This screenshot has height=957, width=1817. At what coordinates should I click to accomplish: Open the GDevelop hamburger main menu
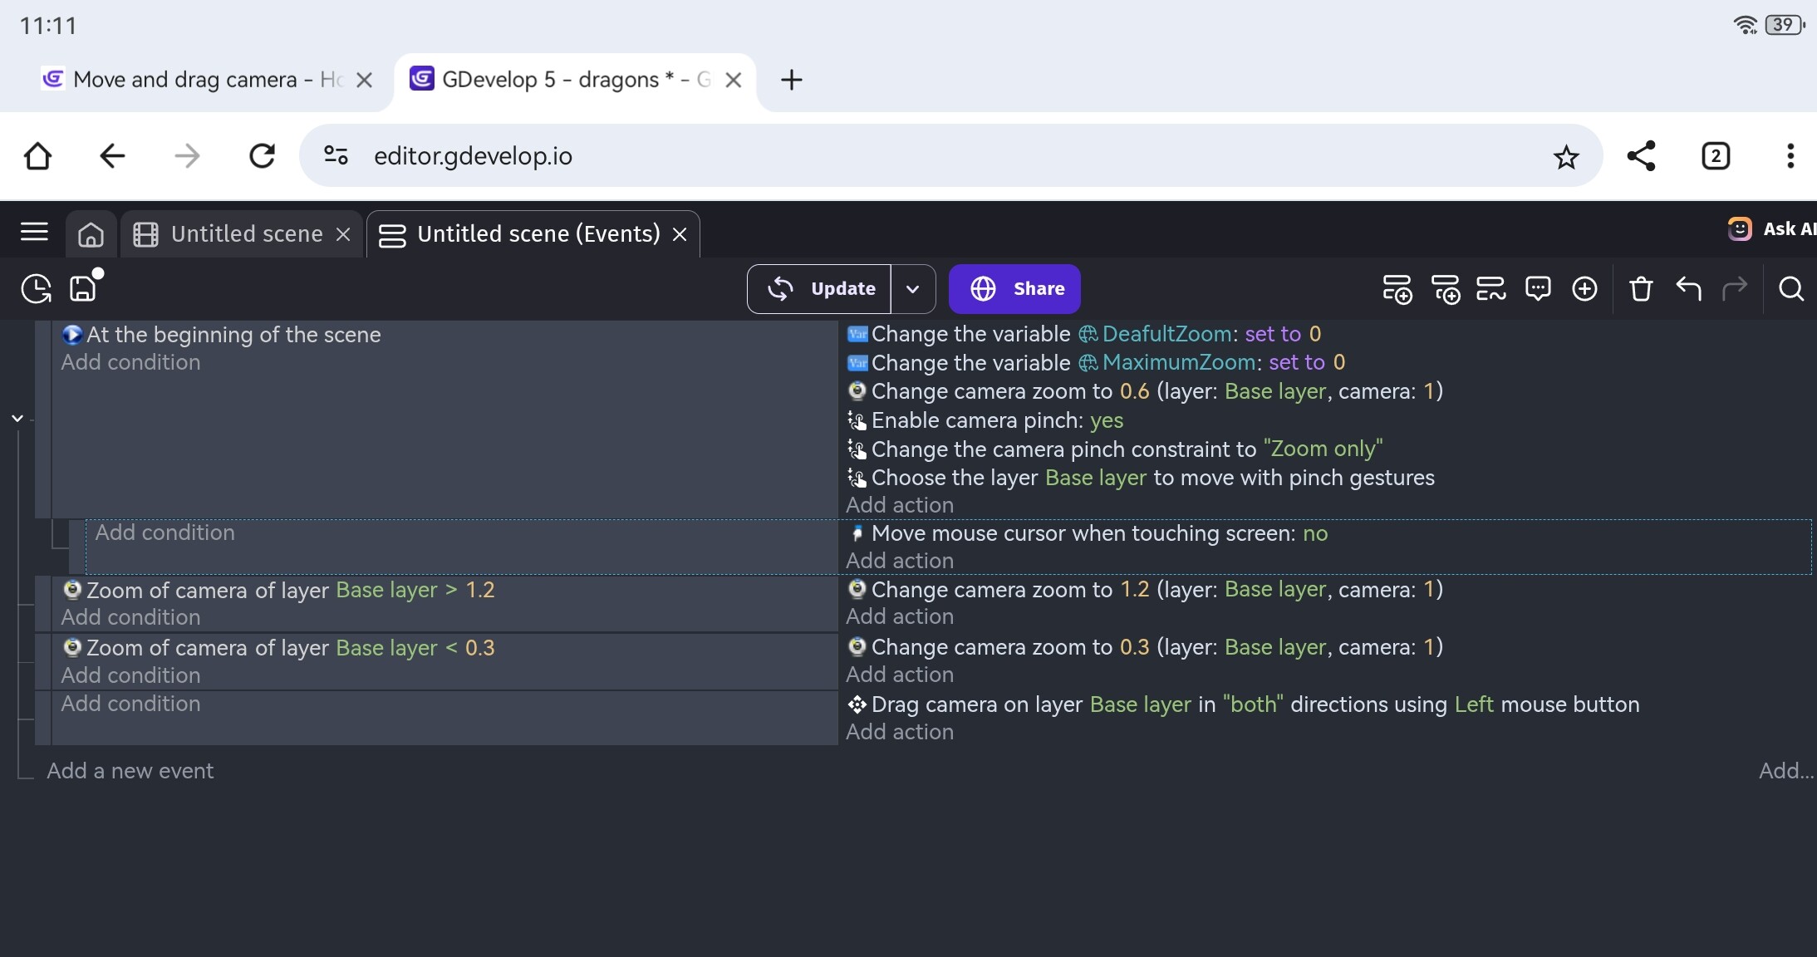(x=34, y=233)
